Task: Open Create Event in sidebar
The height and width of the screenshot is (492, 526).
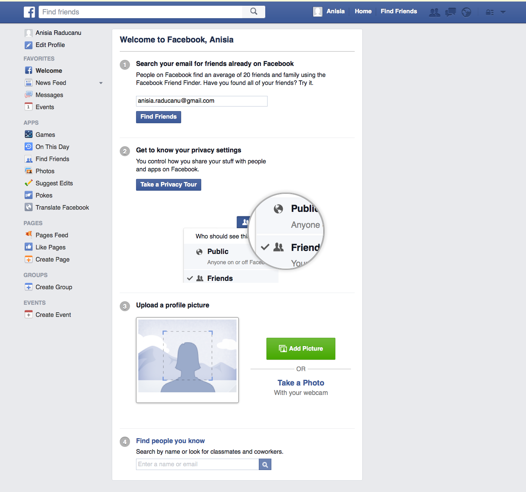Action: pyautogui.click(x=53, y=315)
